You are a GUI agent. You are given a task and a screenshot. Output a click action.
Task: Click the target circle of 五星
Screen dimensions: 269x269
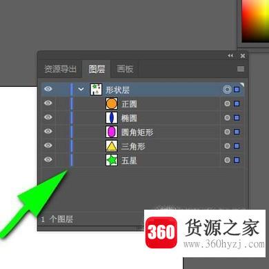point(227,160)
